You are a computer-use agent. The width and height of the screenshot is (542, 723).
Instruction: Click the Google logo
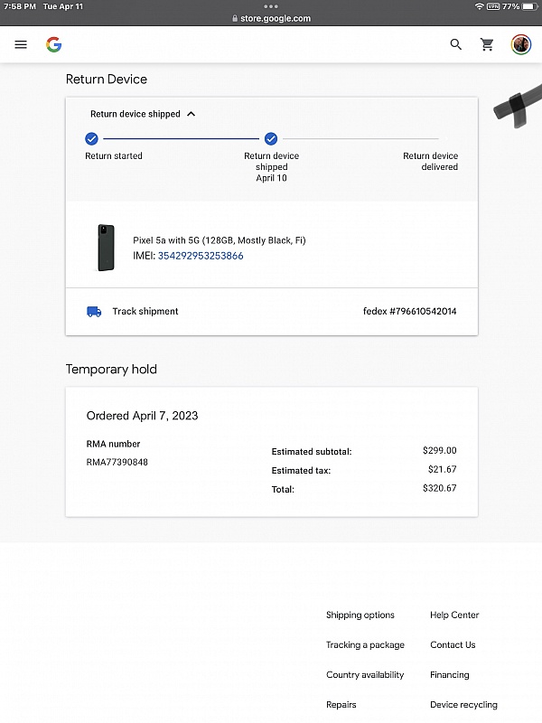click(x=54, y=44)
